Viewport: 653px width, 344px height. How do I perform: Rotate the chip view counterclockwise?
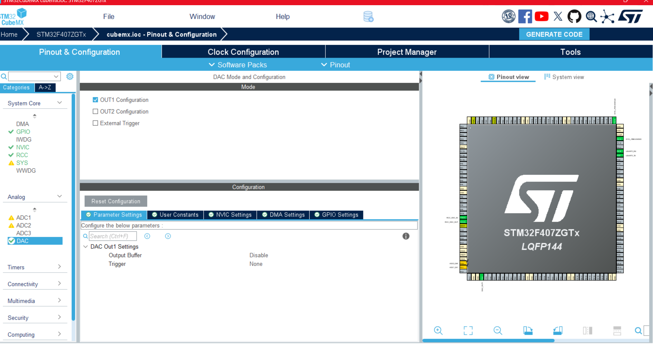(x=558, y=331)
